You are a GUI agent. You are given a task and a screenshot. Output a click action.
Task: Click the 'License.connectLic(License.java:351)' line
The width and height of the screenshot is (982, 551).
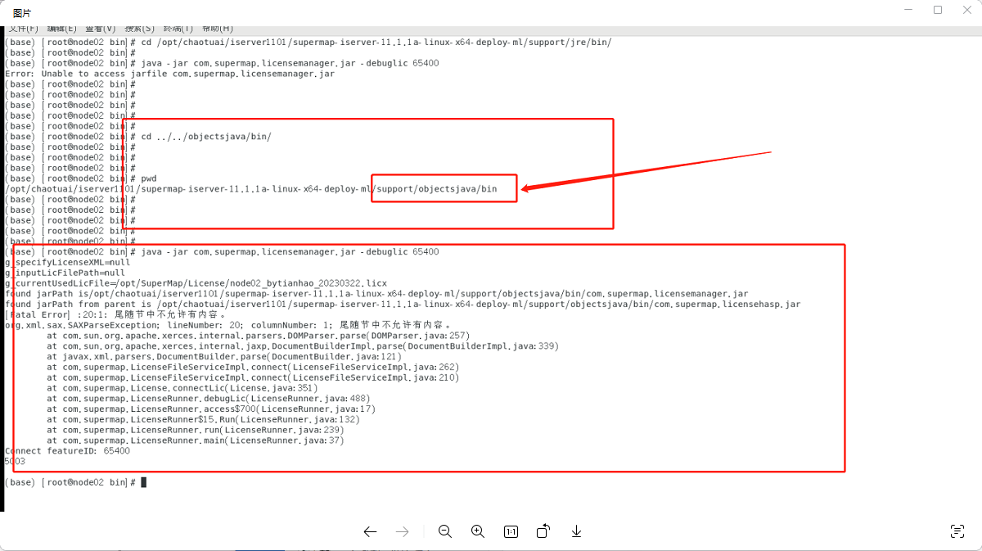point(182,388)
